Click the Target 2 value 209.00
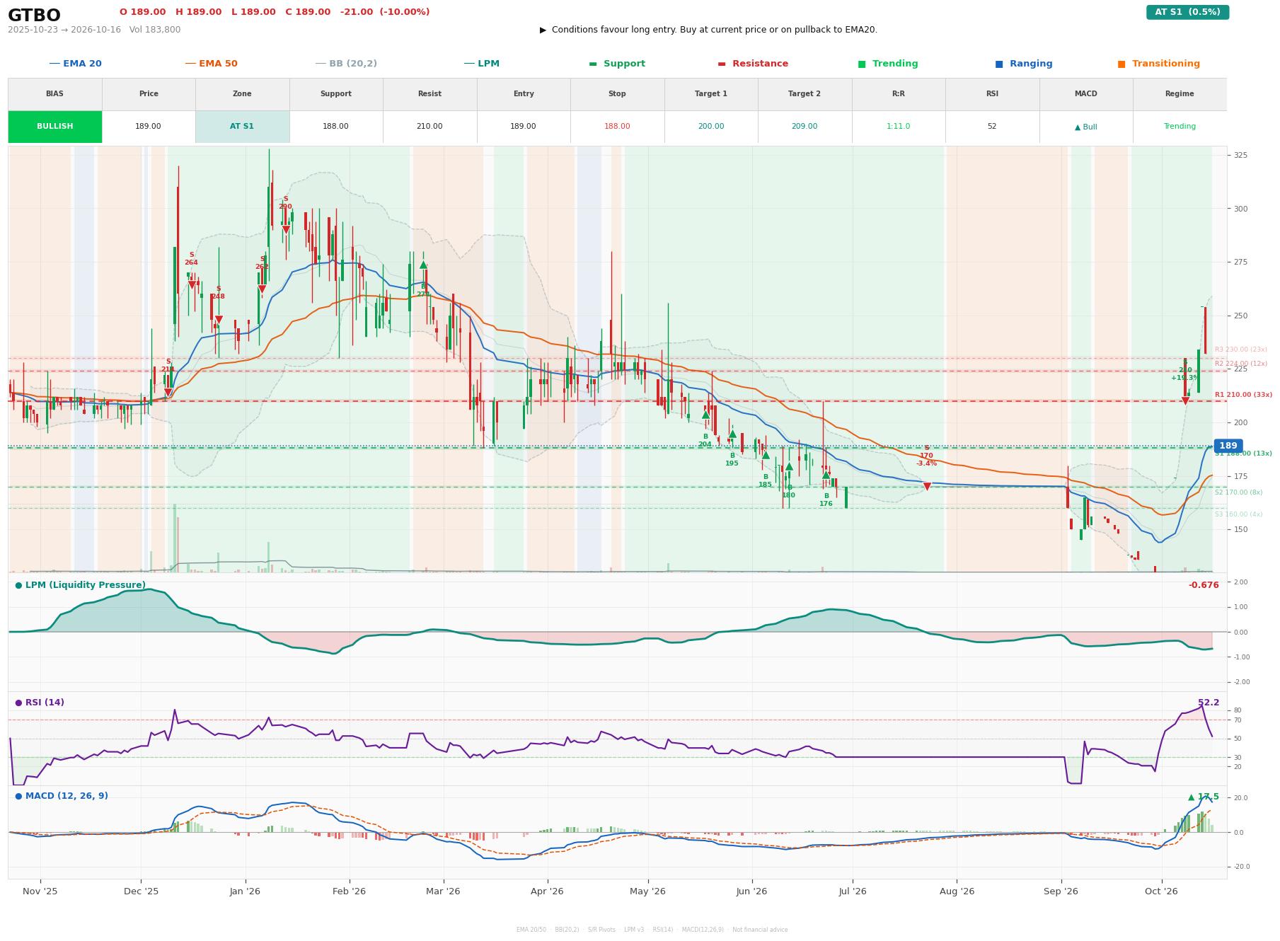The width and height of the screenshot is (1280, 941). 805,127
